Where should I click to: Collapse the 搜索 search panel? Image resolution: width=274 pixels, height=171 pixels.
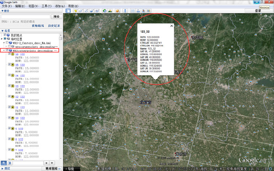2,11
